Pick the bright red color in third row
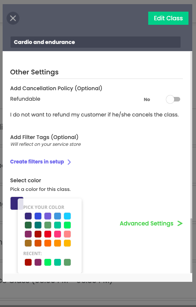Image resolution: width=196 pixels, height=307 pixels. (48, 234)
